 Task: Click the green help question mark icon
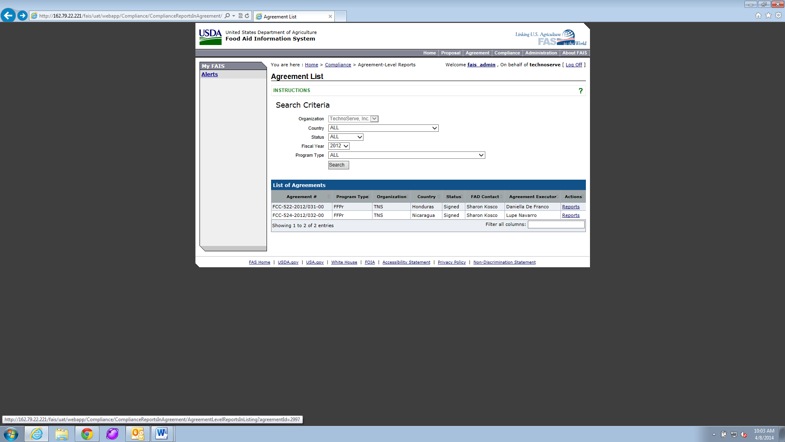[580, 91]
